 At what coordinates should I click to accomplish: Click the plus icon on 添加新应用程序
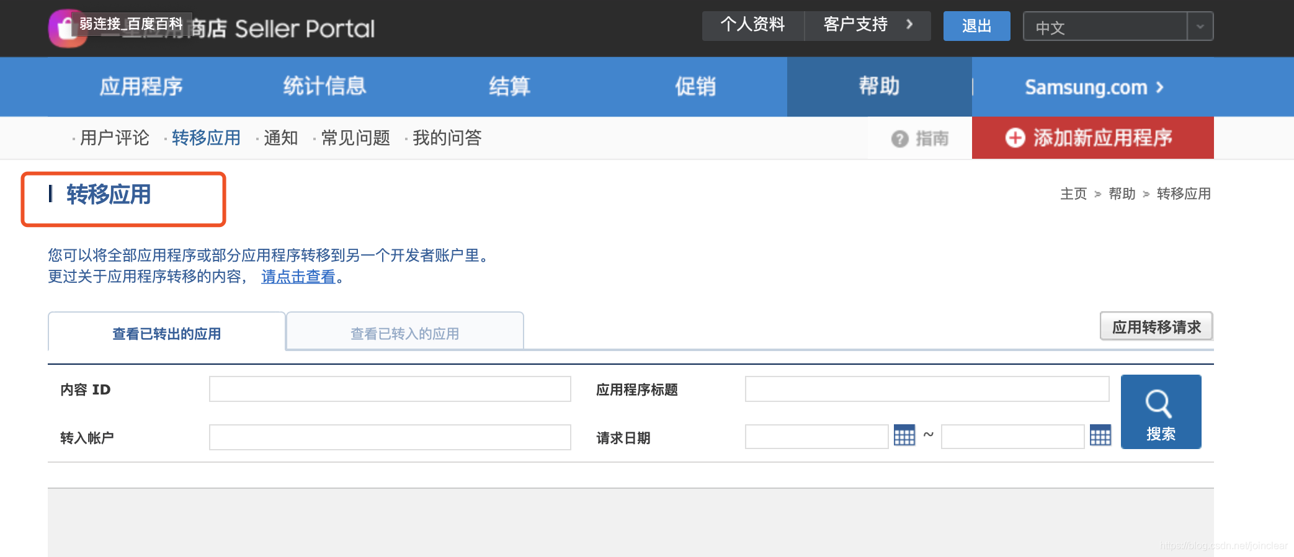pyautogui.click(x=1015, y=138)
